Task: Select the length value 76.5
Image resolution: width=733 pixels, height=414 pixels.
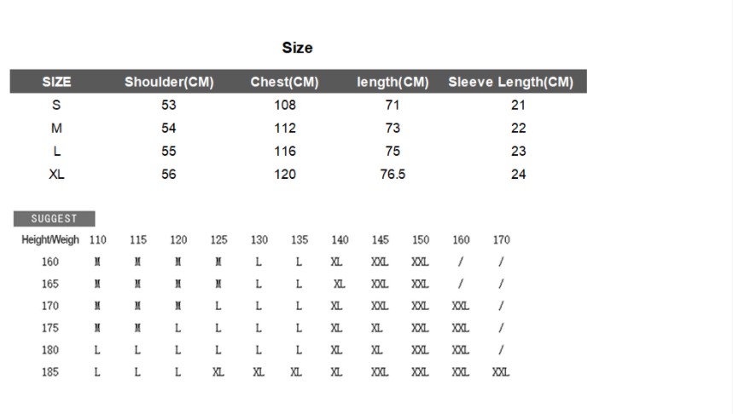Action: point(393,174)
